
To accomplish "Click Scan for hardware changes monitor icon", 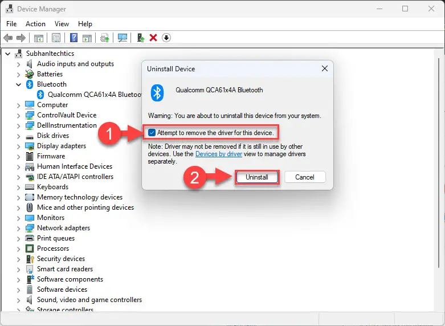I will click(123, 38).
